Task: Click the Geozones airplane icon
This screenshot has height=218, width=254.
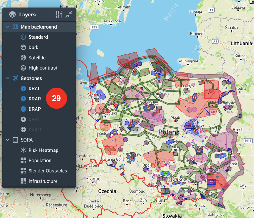Action: (x=15, y=78)
